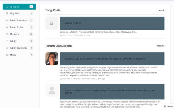Open the Hello World! blog post

click(x=73, y=23)
